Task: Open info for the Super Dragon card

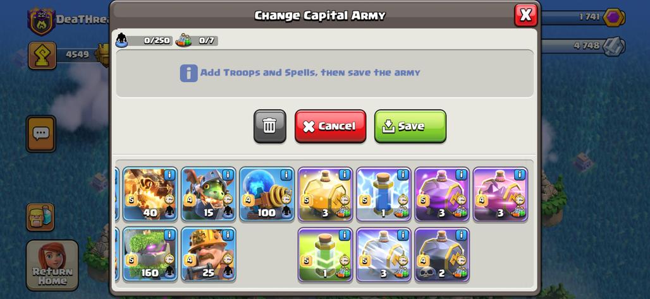Action: coord(169,175)
